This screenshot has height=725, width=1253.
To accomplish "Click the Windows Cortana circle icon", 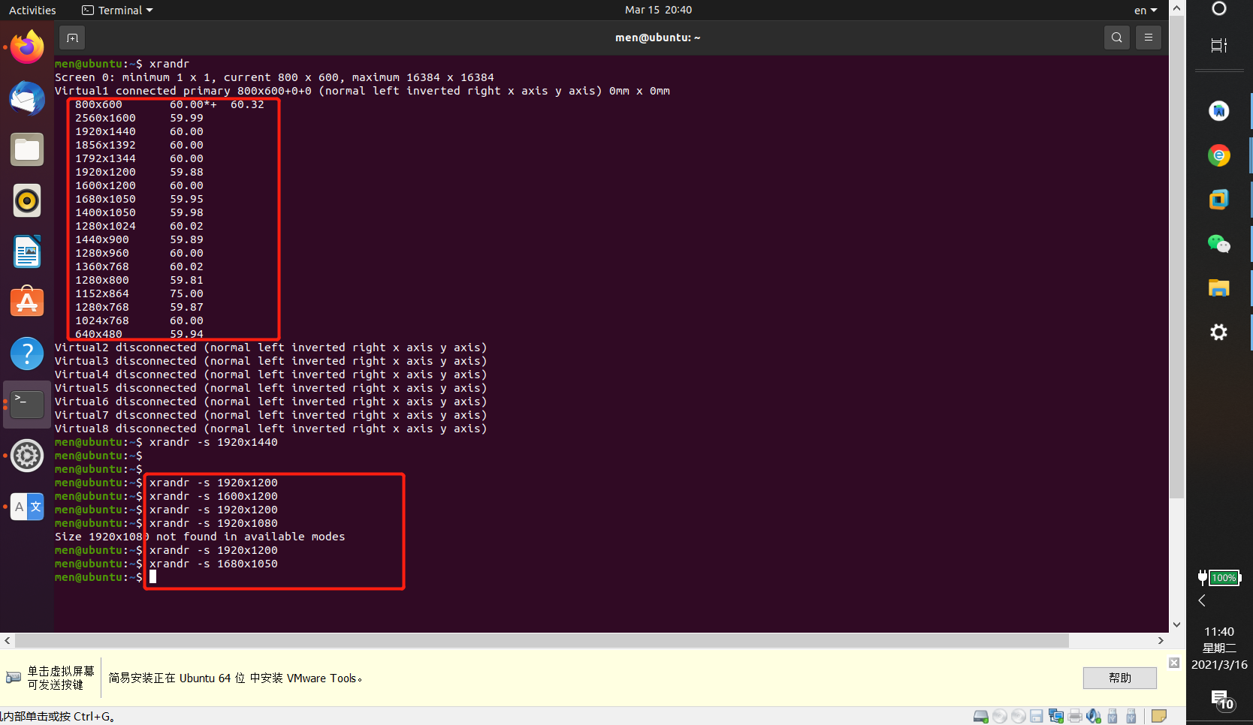I will pyautogui.click(x=1219, y=8).
